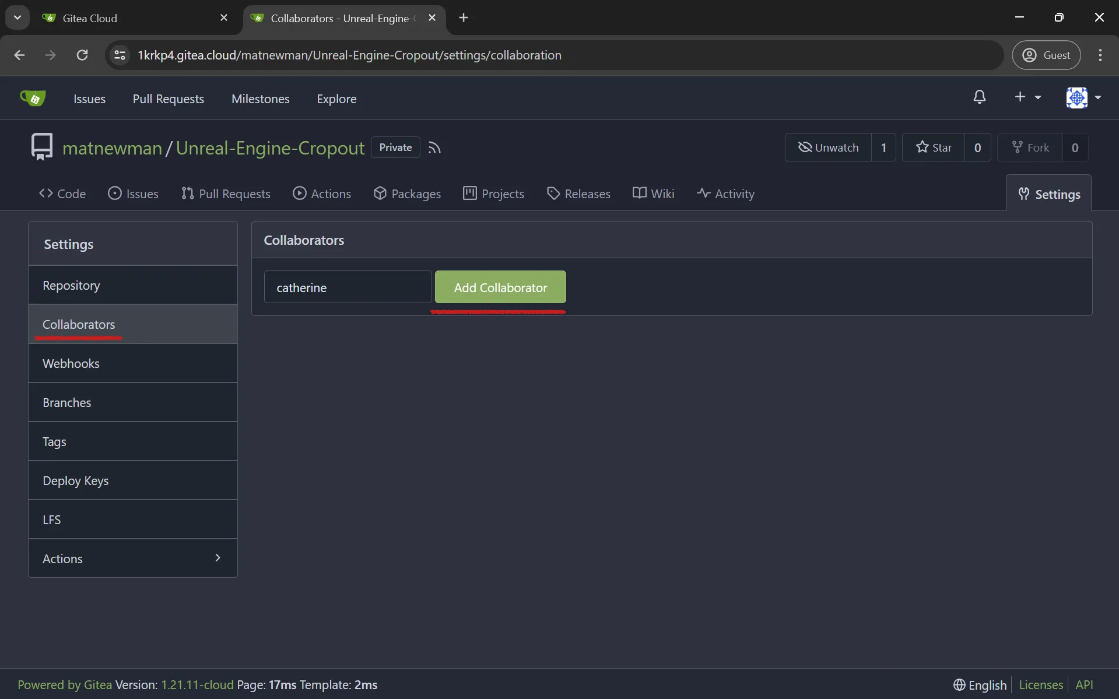The image size is (1119, 699).
Task: Open the repository Code tab
Action: tap(62, 194)
